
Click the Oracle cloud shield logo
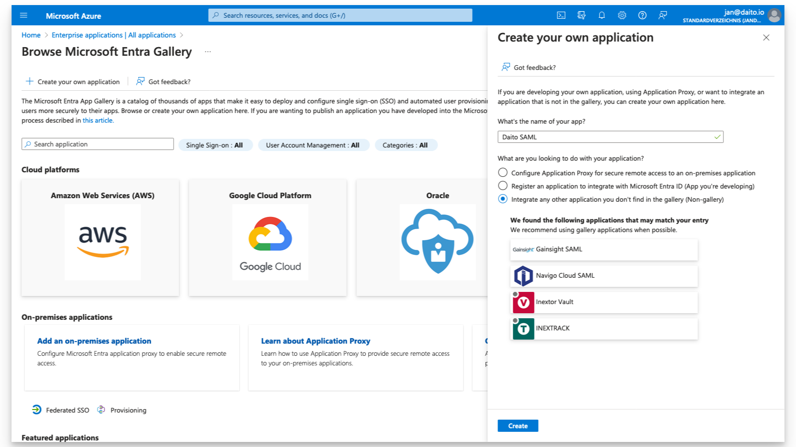[438, 242]
